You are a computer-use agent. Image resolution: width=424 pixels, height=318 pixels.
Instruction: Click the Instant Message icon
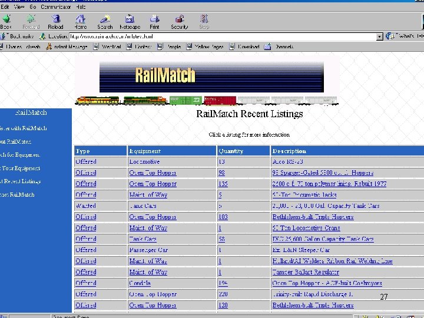pyautogui.click(x=49, y=47)
